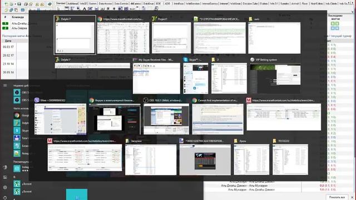Open the Start menu hamburger icon
356x200 pixels.
[5, 85]
